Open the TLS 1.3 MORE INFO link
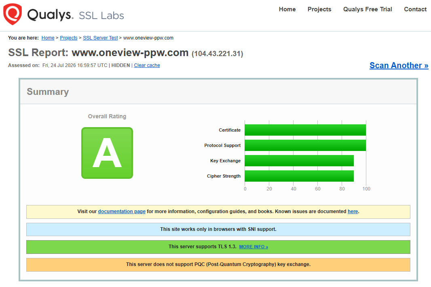 (x=254, y=247)
